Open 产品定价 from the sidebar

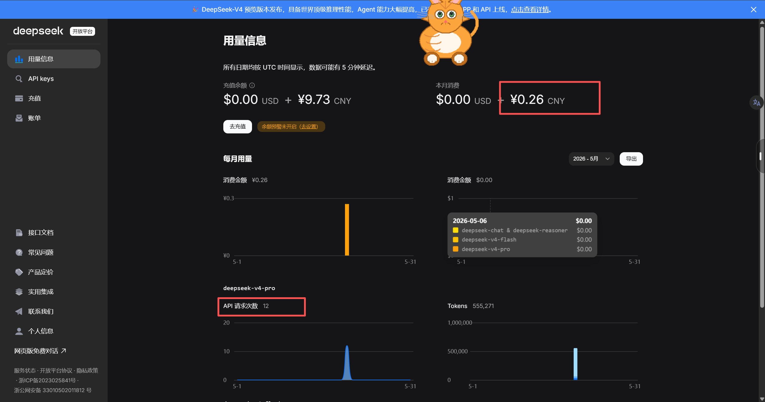(x=54, y=272)
